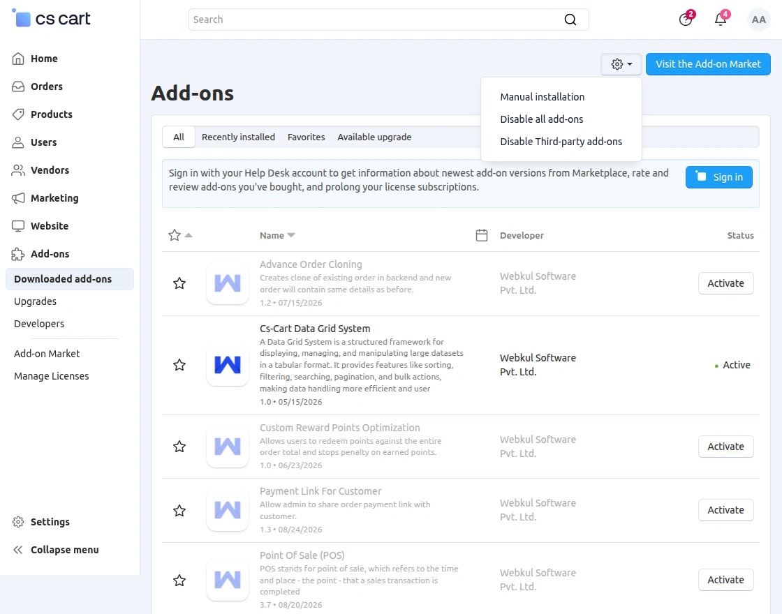The width and height of the screenshot is (782, 614).
Task: Switch to the All tab
Action: pyautogui.click(x=179, y=137)
